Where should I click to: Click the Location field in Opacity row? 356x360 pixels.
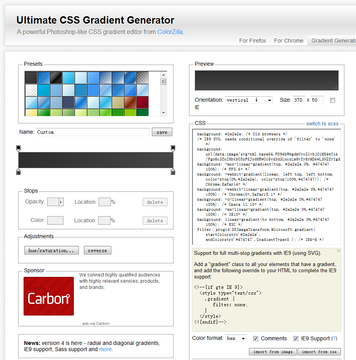tap(105, 202)
